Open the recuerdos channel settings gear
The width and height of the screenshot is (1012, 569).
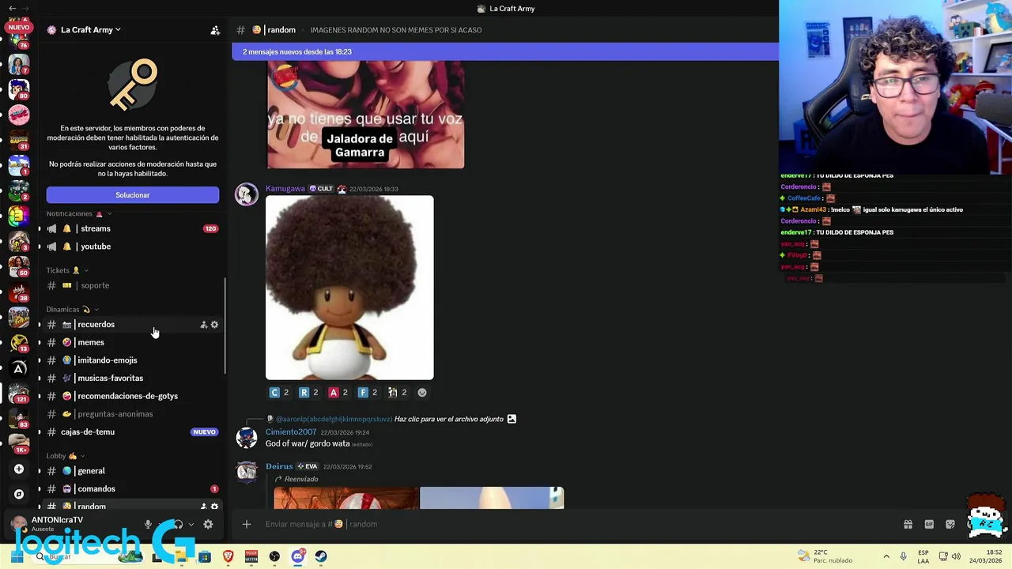click(214, 325)
